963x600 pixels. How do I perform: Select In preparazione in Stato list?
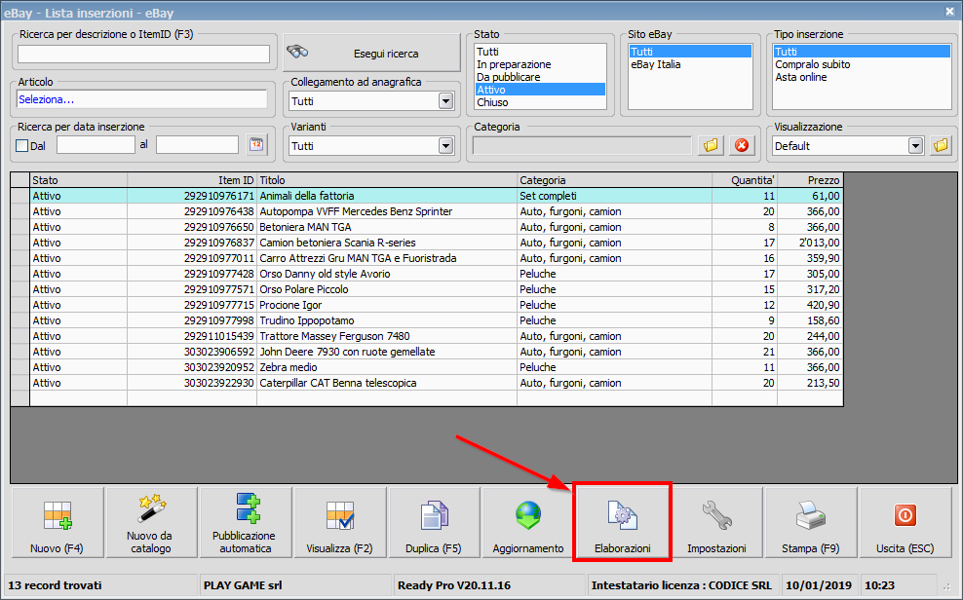[x=540, y=64]
